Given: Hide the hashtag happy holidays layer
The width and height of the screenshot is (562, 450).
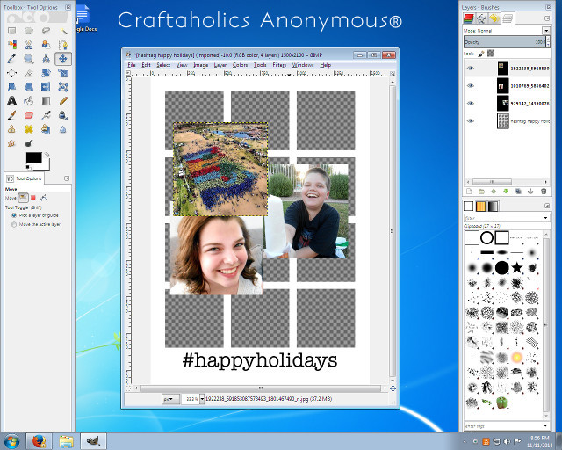Looking at the screenshot, I should [x=471, y=121].
